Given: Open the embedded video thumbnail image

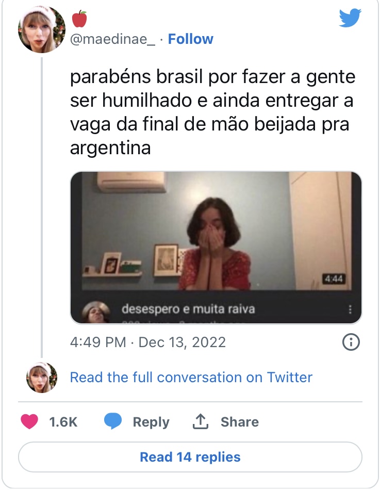Looking at the screenshot, I should click(x=216, y=232).
